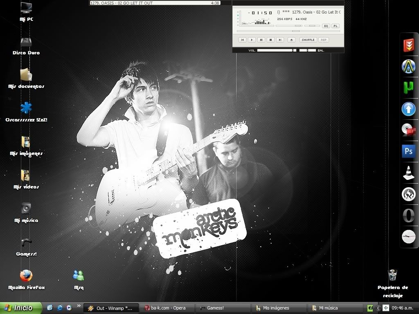Viewport: 419px width, 314px height.
Task: Skip to previous track in Winamp
Action: point(242,40)
